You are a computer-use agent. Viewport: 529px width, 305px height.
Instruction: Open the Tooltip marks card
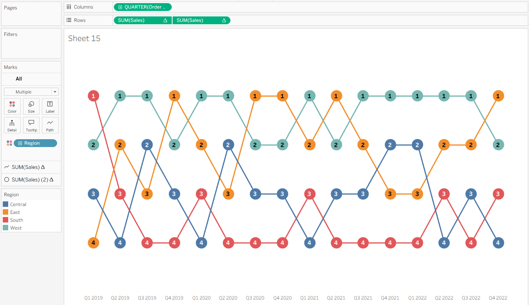pyautogui.click(x=31, y=125)
